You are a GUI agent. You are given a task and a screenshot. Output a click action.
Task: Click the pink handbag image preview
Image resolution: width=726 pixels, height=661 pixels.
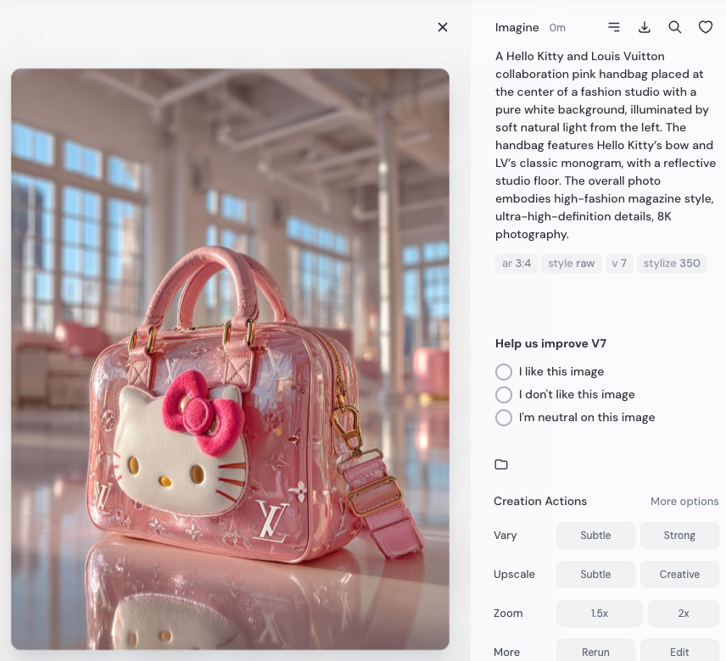click(230, 359)
